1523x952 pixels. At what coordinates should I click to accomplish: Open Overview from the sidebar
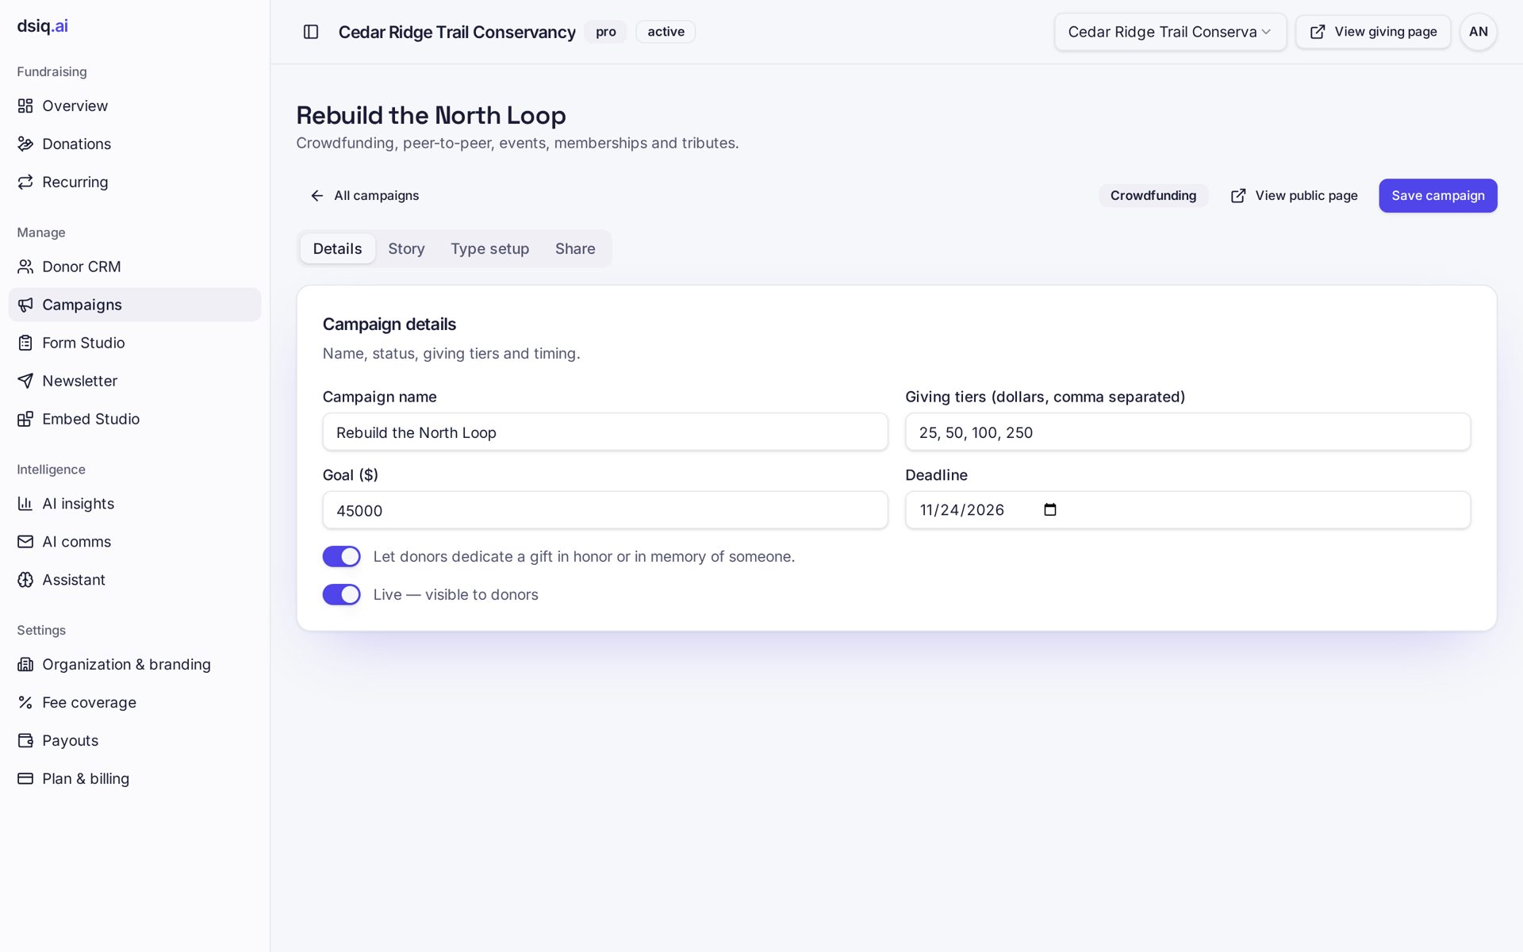pyautogui.click(x=135, y=106)
